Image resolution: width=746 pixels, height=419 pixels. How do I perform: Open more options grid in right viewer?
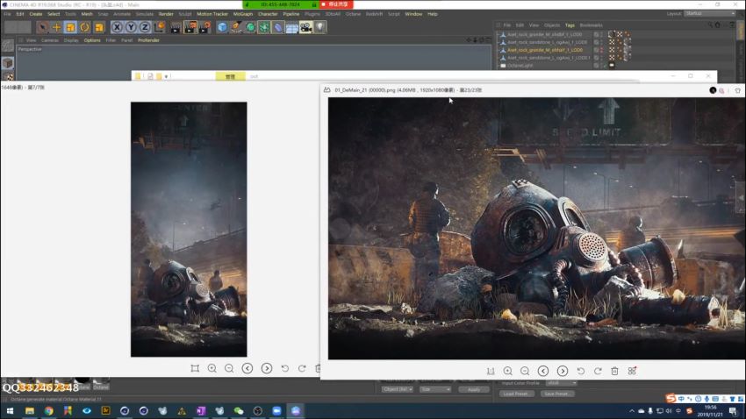632,371
